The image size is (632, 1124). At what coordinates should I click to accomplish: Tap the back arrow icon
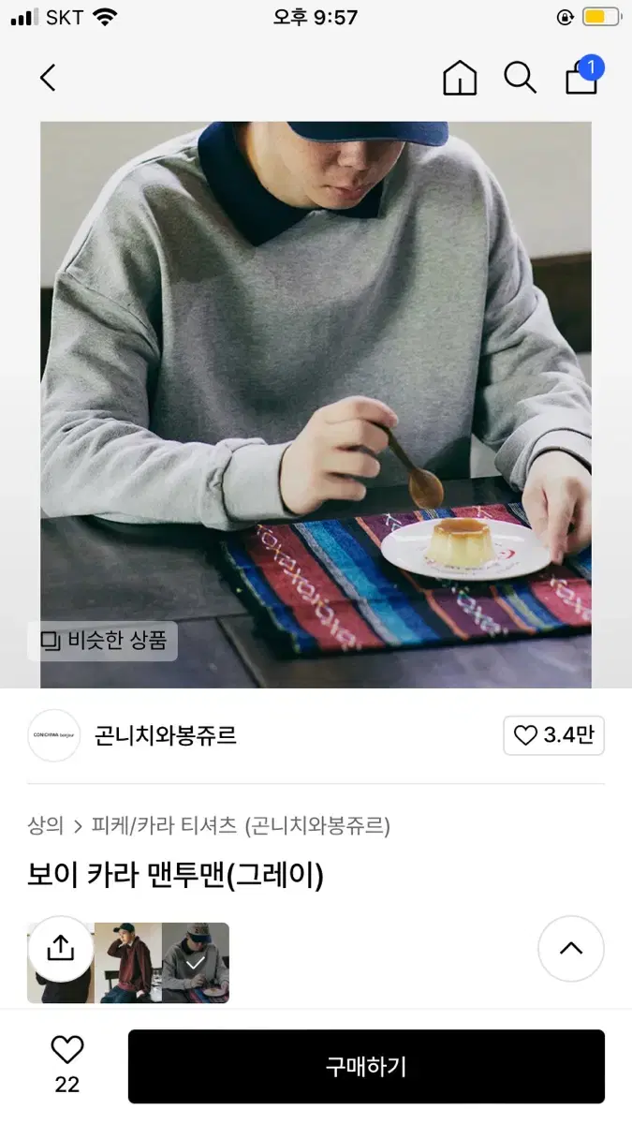[48, 78]
